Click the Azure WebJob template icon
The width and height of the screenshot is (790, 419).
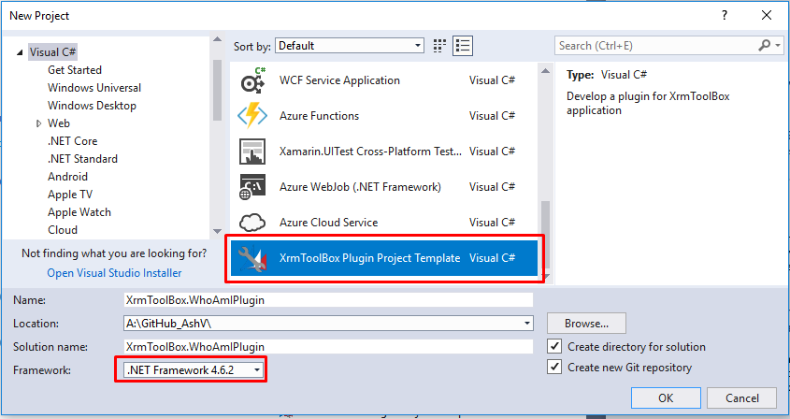click(252, 187)
